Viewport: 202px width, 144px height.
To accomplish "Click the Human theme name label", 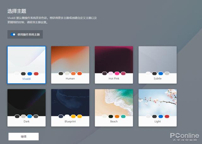I will pyautogui.click(x=70, y=78).
